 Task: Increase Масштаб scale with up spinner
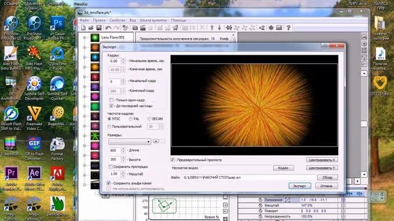pos(123,173)
